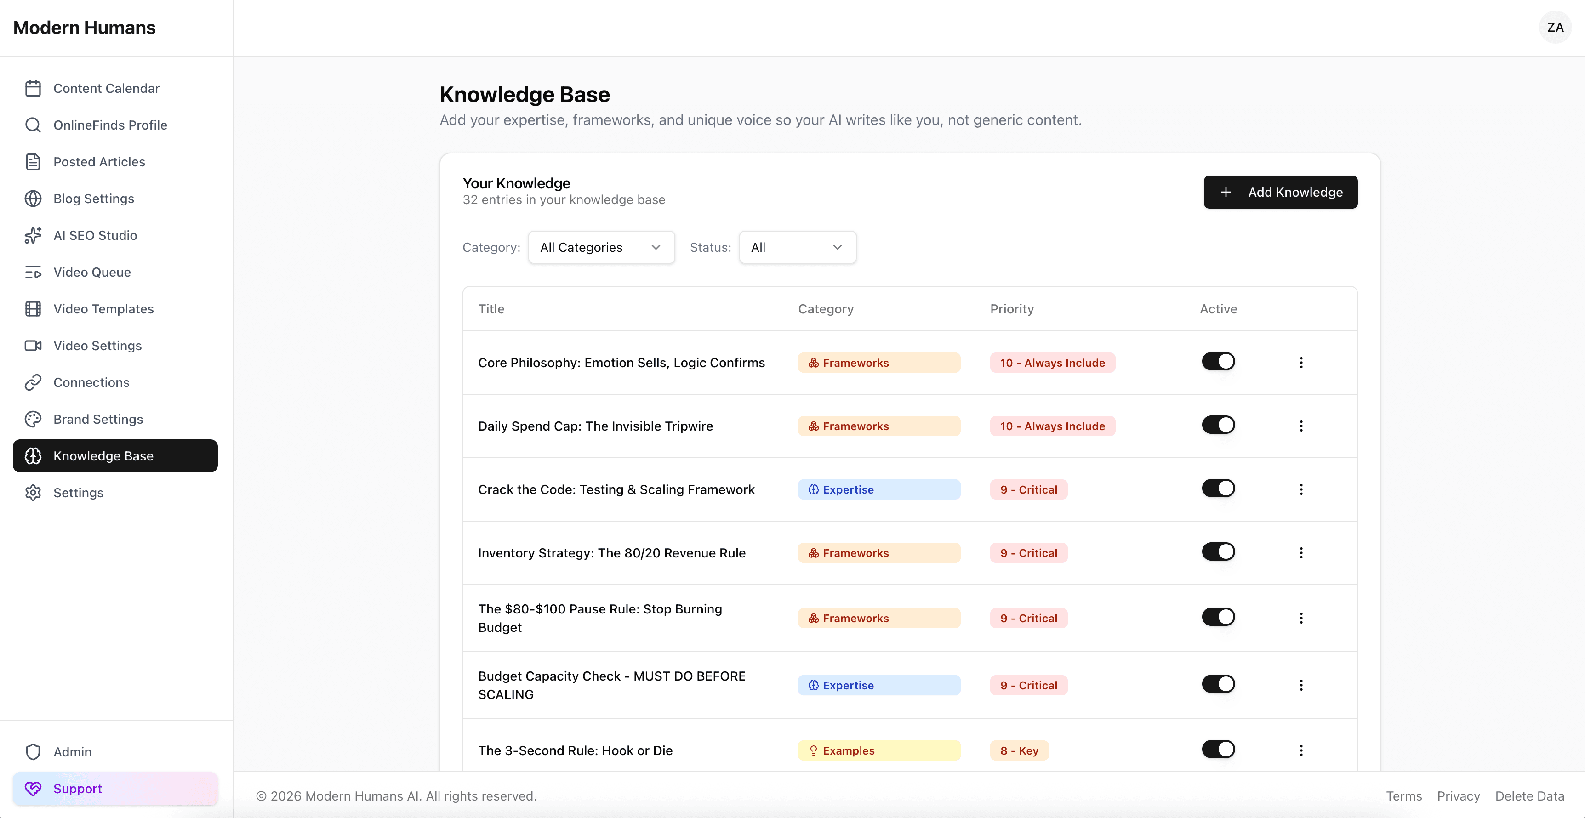Click the Examples category tag
1585x818 pixels.
click(x=878, y=750)
